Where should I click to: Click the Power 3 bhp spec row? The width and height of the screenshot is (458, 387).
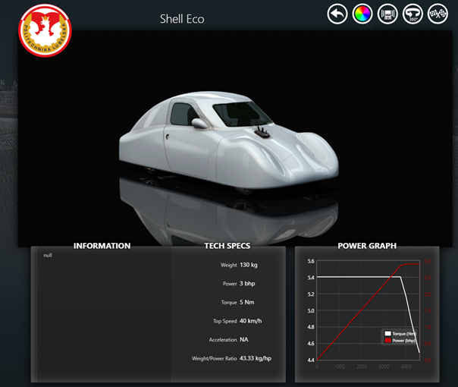(x=234, y=284)
